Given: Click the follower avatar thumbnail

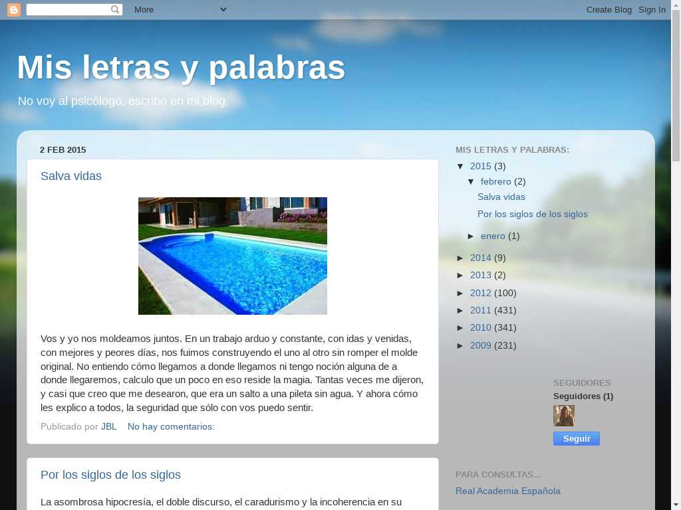Looking at the screenshot, I should point(564,416).
